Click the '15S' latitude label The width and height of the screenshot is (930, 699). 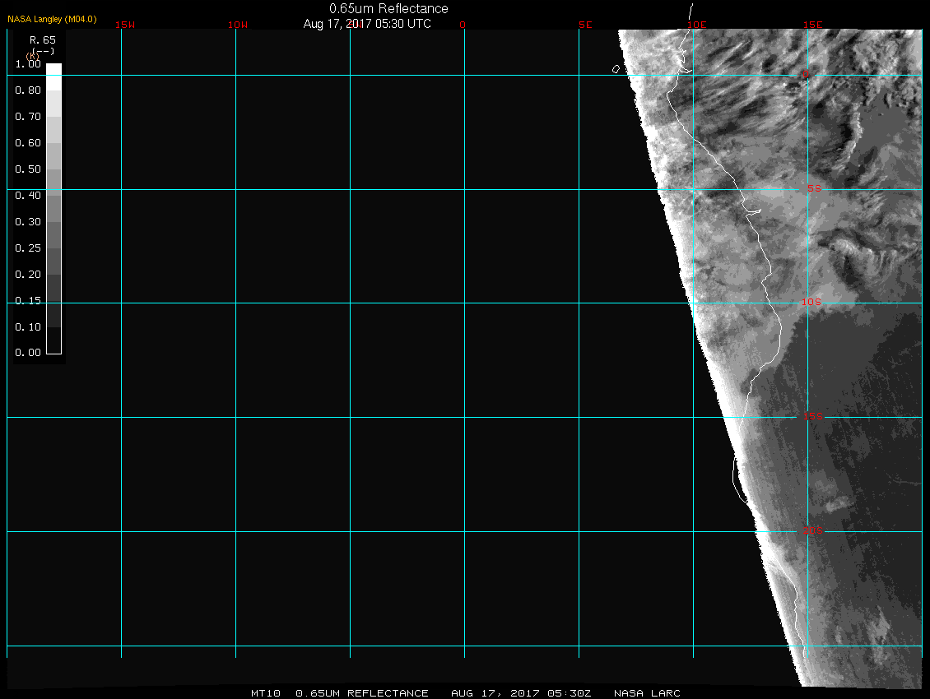click(x=813, y=416)
